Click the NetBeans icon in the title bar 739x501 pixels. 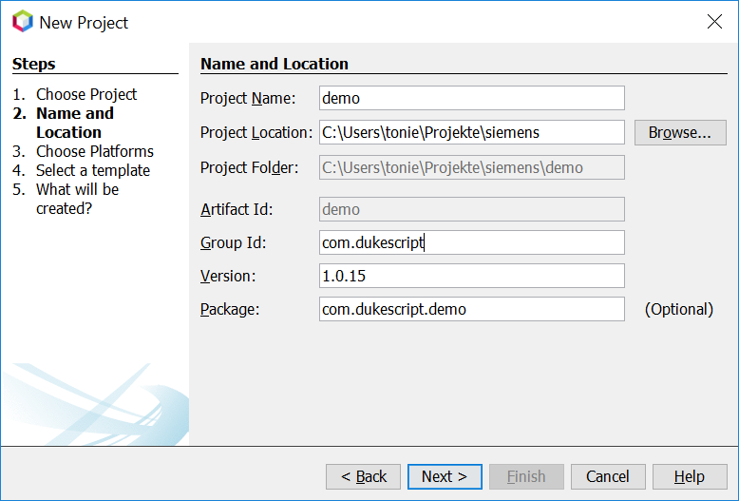(x=22, y=22)
